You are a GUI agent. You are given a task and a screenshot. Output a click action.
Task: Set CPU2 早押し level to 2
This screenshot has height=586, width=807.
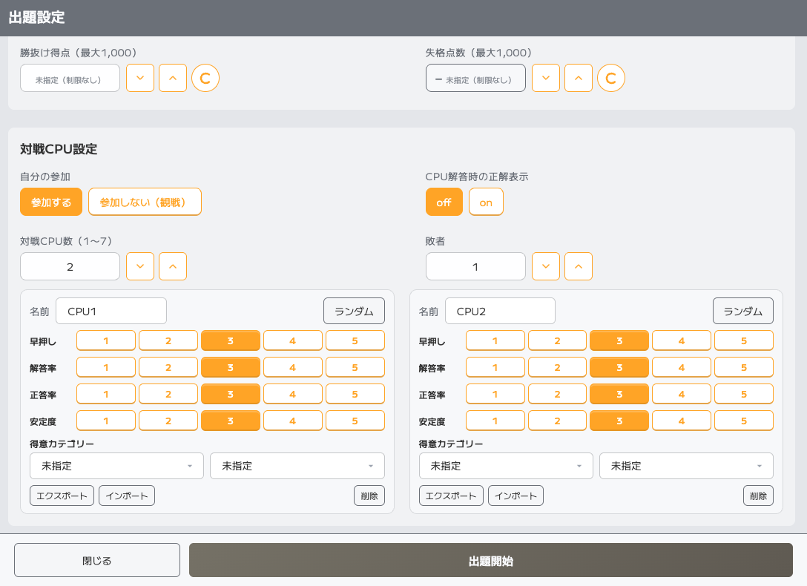557,340
